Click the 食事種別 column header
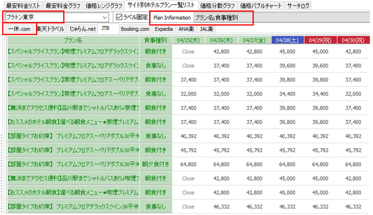 pyautogui.click(x=156, y=40)
